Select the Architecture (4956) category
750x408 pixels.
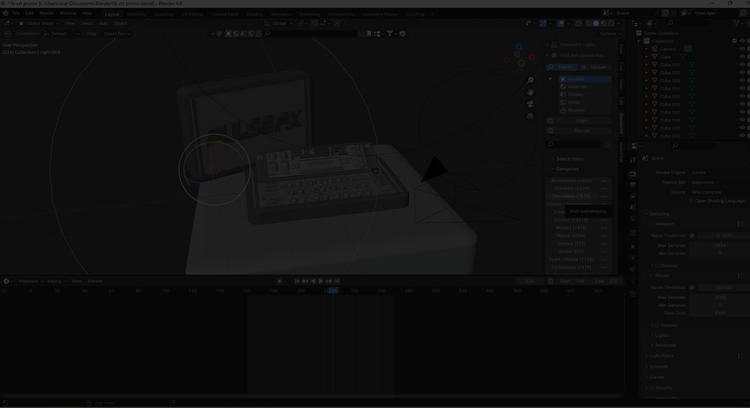[571, 181]
